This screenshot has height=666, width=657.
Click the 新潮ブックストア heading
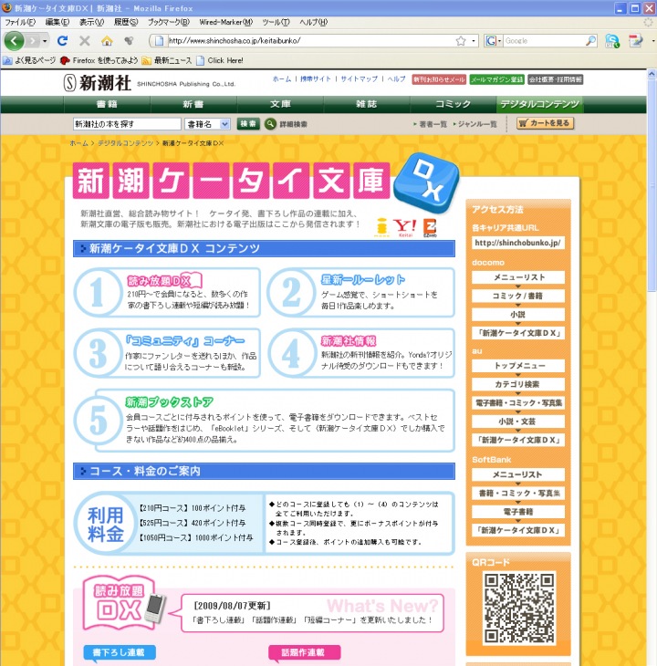click(x=169, y=401)
